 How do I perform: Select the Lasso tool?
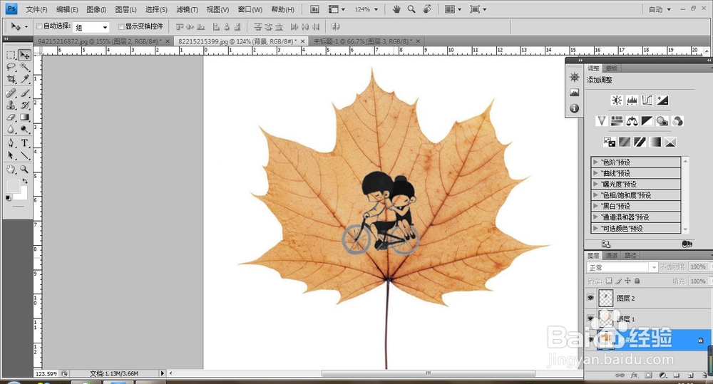pos(11,67)
